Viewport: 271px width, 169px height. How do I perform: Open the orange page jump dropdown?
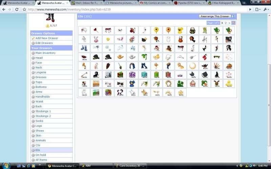pyautogui.click(x=233, y=23)
